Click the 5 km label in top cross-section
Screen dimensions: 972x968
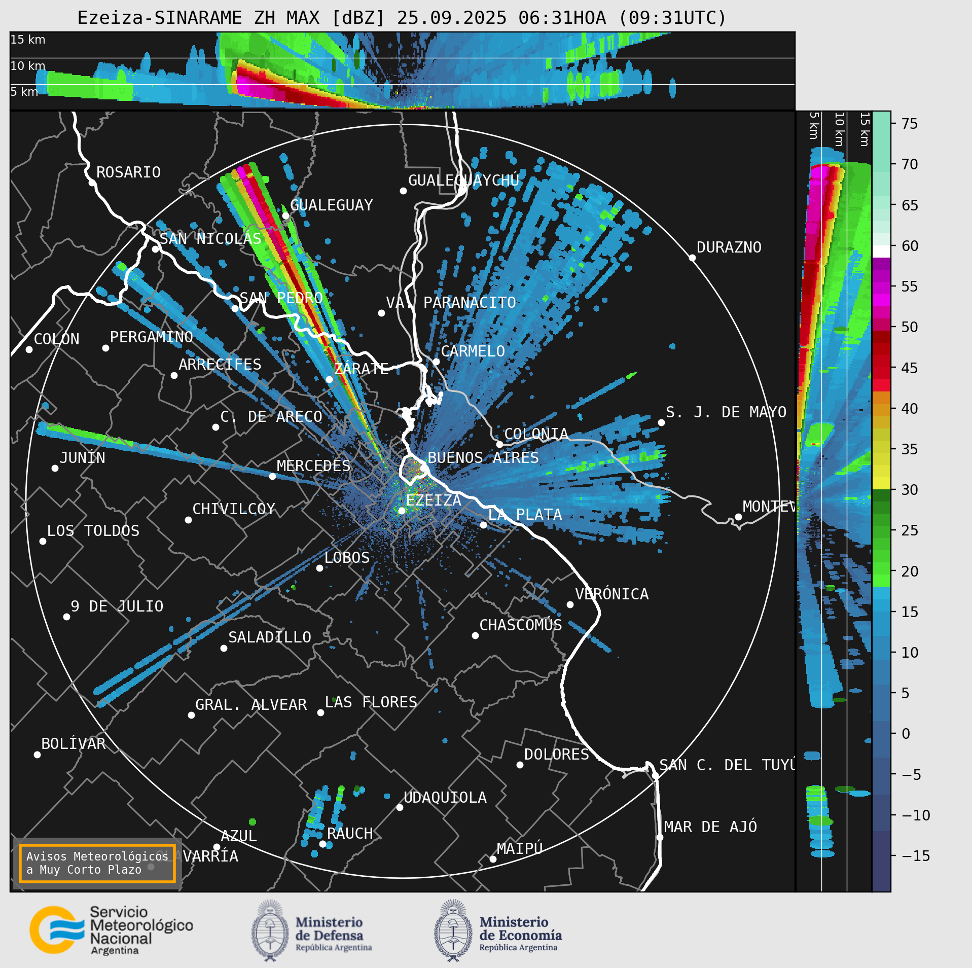24,92
